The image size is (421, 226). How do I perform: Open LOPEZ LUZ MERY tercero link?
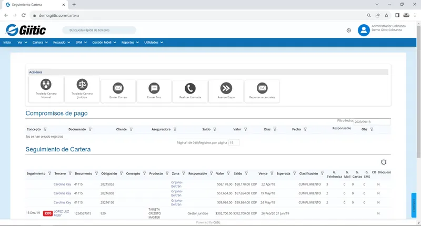[x=61, y=213]
